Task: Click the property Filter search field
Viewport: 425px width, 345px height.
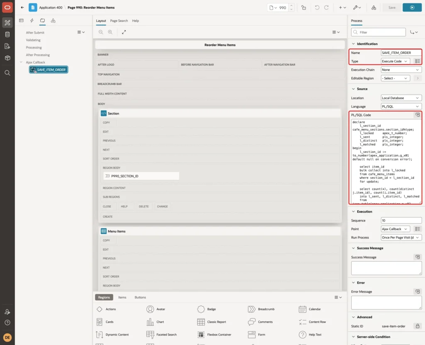Action: (x=379, y=32)
